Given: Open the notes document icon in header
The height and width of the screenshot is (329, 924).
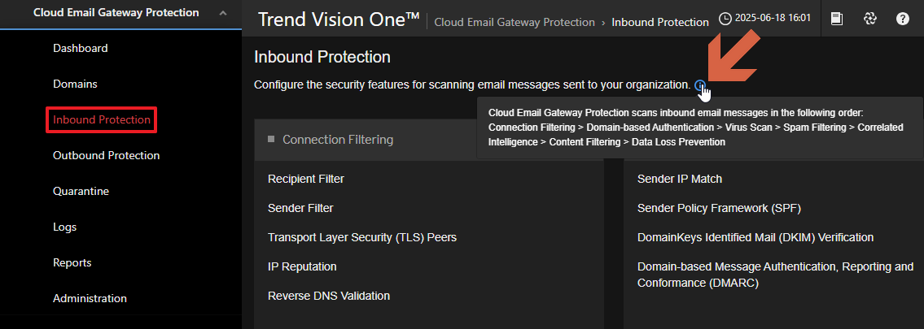Looking at the screenshot, I should (x=836, y=19).
